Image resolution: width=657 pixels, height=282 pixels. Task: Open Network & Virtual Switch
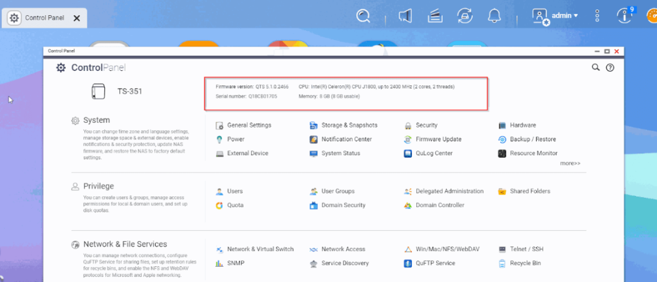(255, 249)
